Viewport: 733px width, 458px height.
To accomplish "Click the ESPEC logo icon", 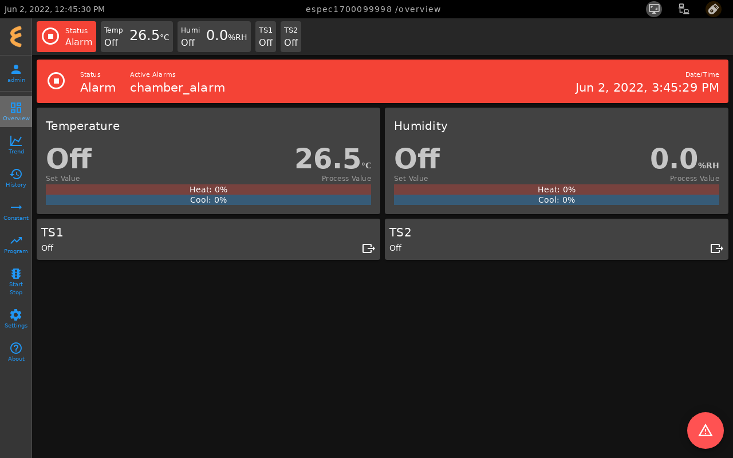I will [16, 37].
